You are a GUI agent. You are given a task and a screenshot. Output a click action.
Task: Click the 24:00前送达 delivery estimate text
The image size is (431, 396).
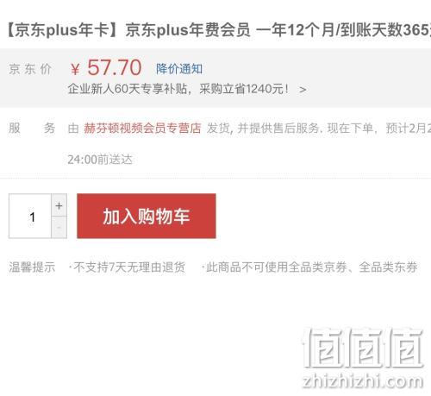pyautogui.click(x=100, y=160)
